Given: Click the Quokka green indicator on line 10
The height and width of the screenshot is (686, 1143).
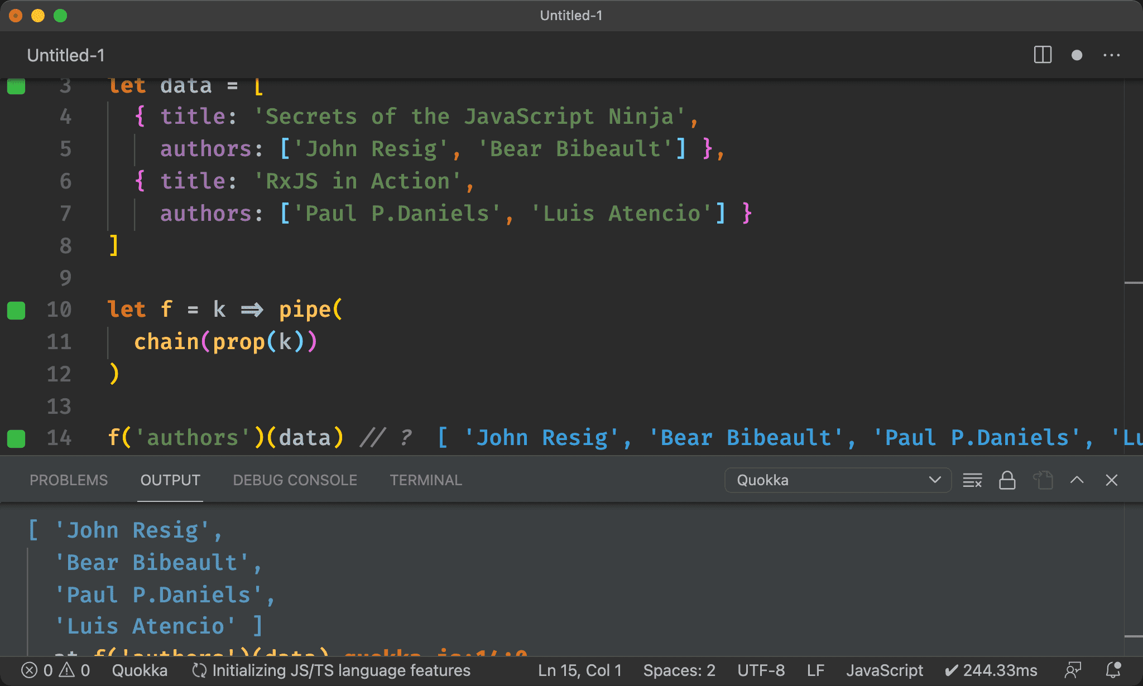Looking at the screenshot, I should 16,310.
